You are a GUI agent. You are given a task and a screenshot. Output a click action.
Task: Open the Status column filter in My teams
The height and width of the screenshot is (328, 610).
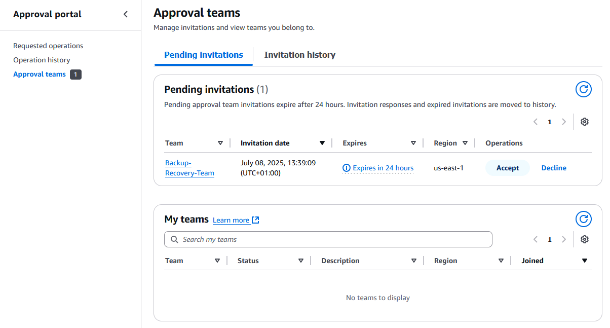pyautogui.click(x=301, y=260)
